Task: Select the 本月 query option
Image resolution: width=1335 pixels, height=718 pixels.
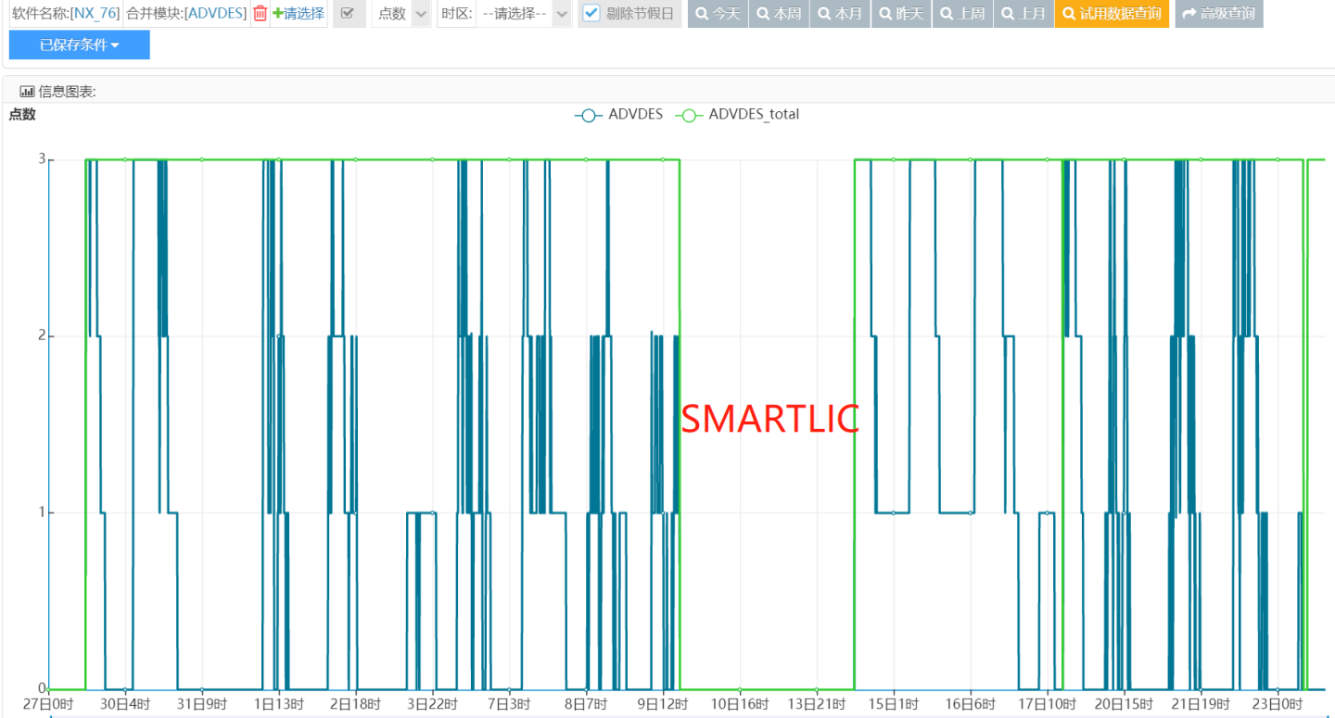Action: [x=840, y=14]
